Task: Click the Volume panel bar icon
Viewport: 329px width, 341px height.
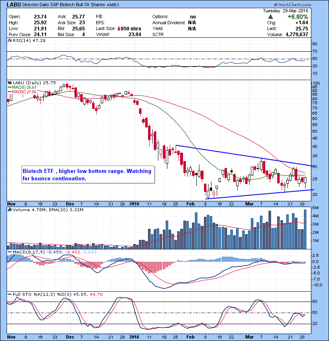Action: tap(9, 210)
